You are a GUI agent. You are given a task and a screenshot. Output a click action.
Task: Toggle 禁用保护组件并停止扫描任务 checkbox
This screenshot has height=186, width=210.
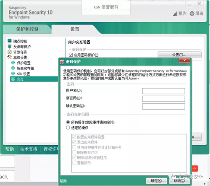point(74,147)
